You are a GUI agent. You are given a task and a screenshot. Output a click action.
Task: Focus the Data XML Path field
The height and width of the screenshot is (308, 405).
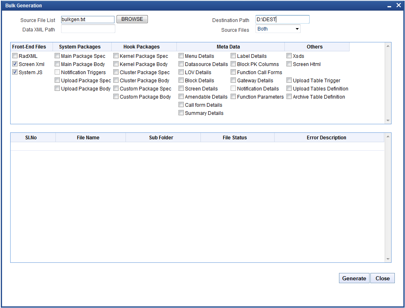point(88,29)
